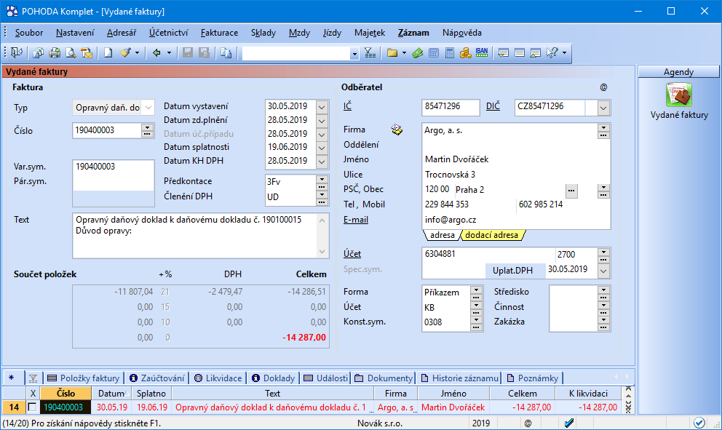
Task: Click the third panel layout icon before help
Action: point(535,53)
